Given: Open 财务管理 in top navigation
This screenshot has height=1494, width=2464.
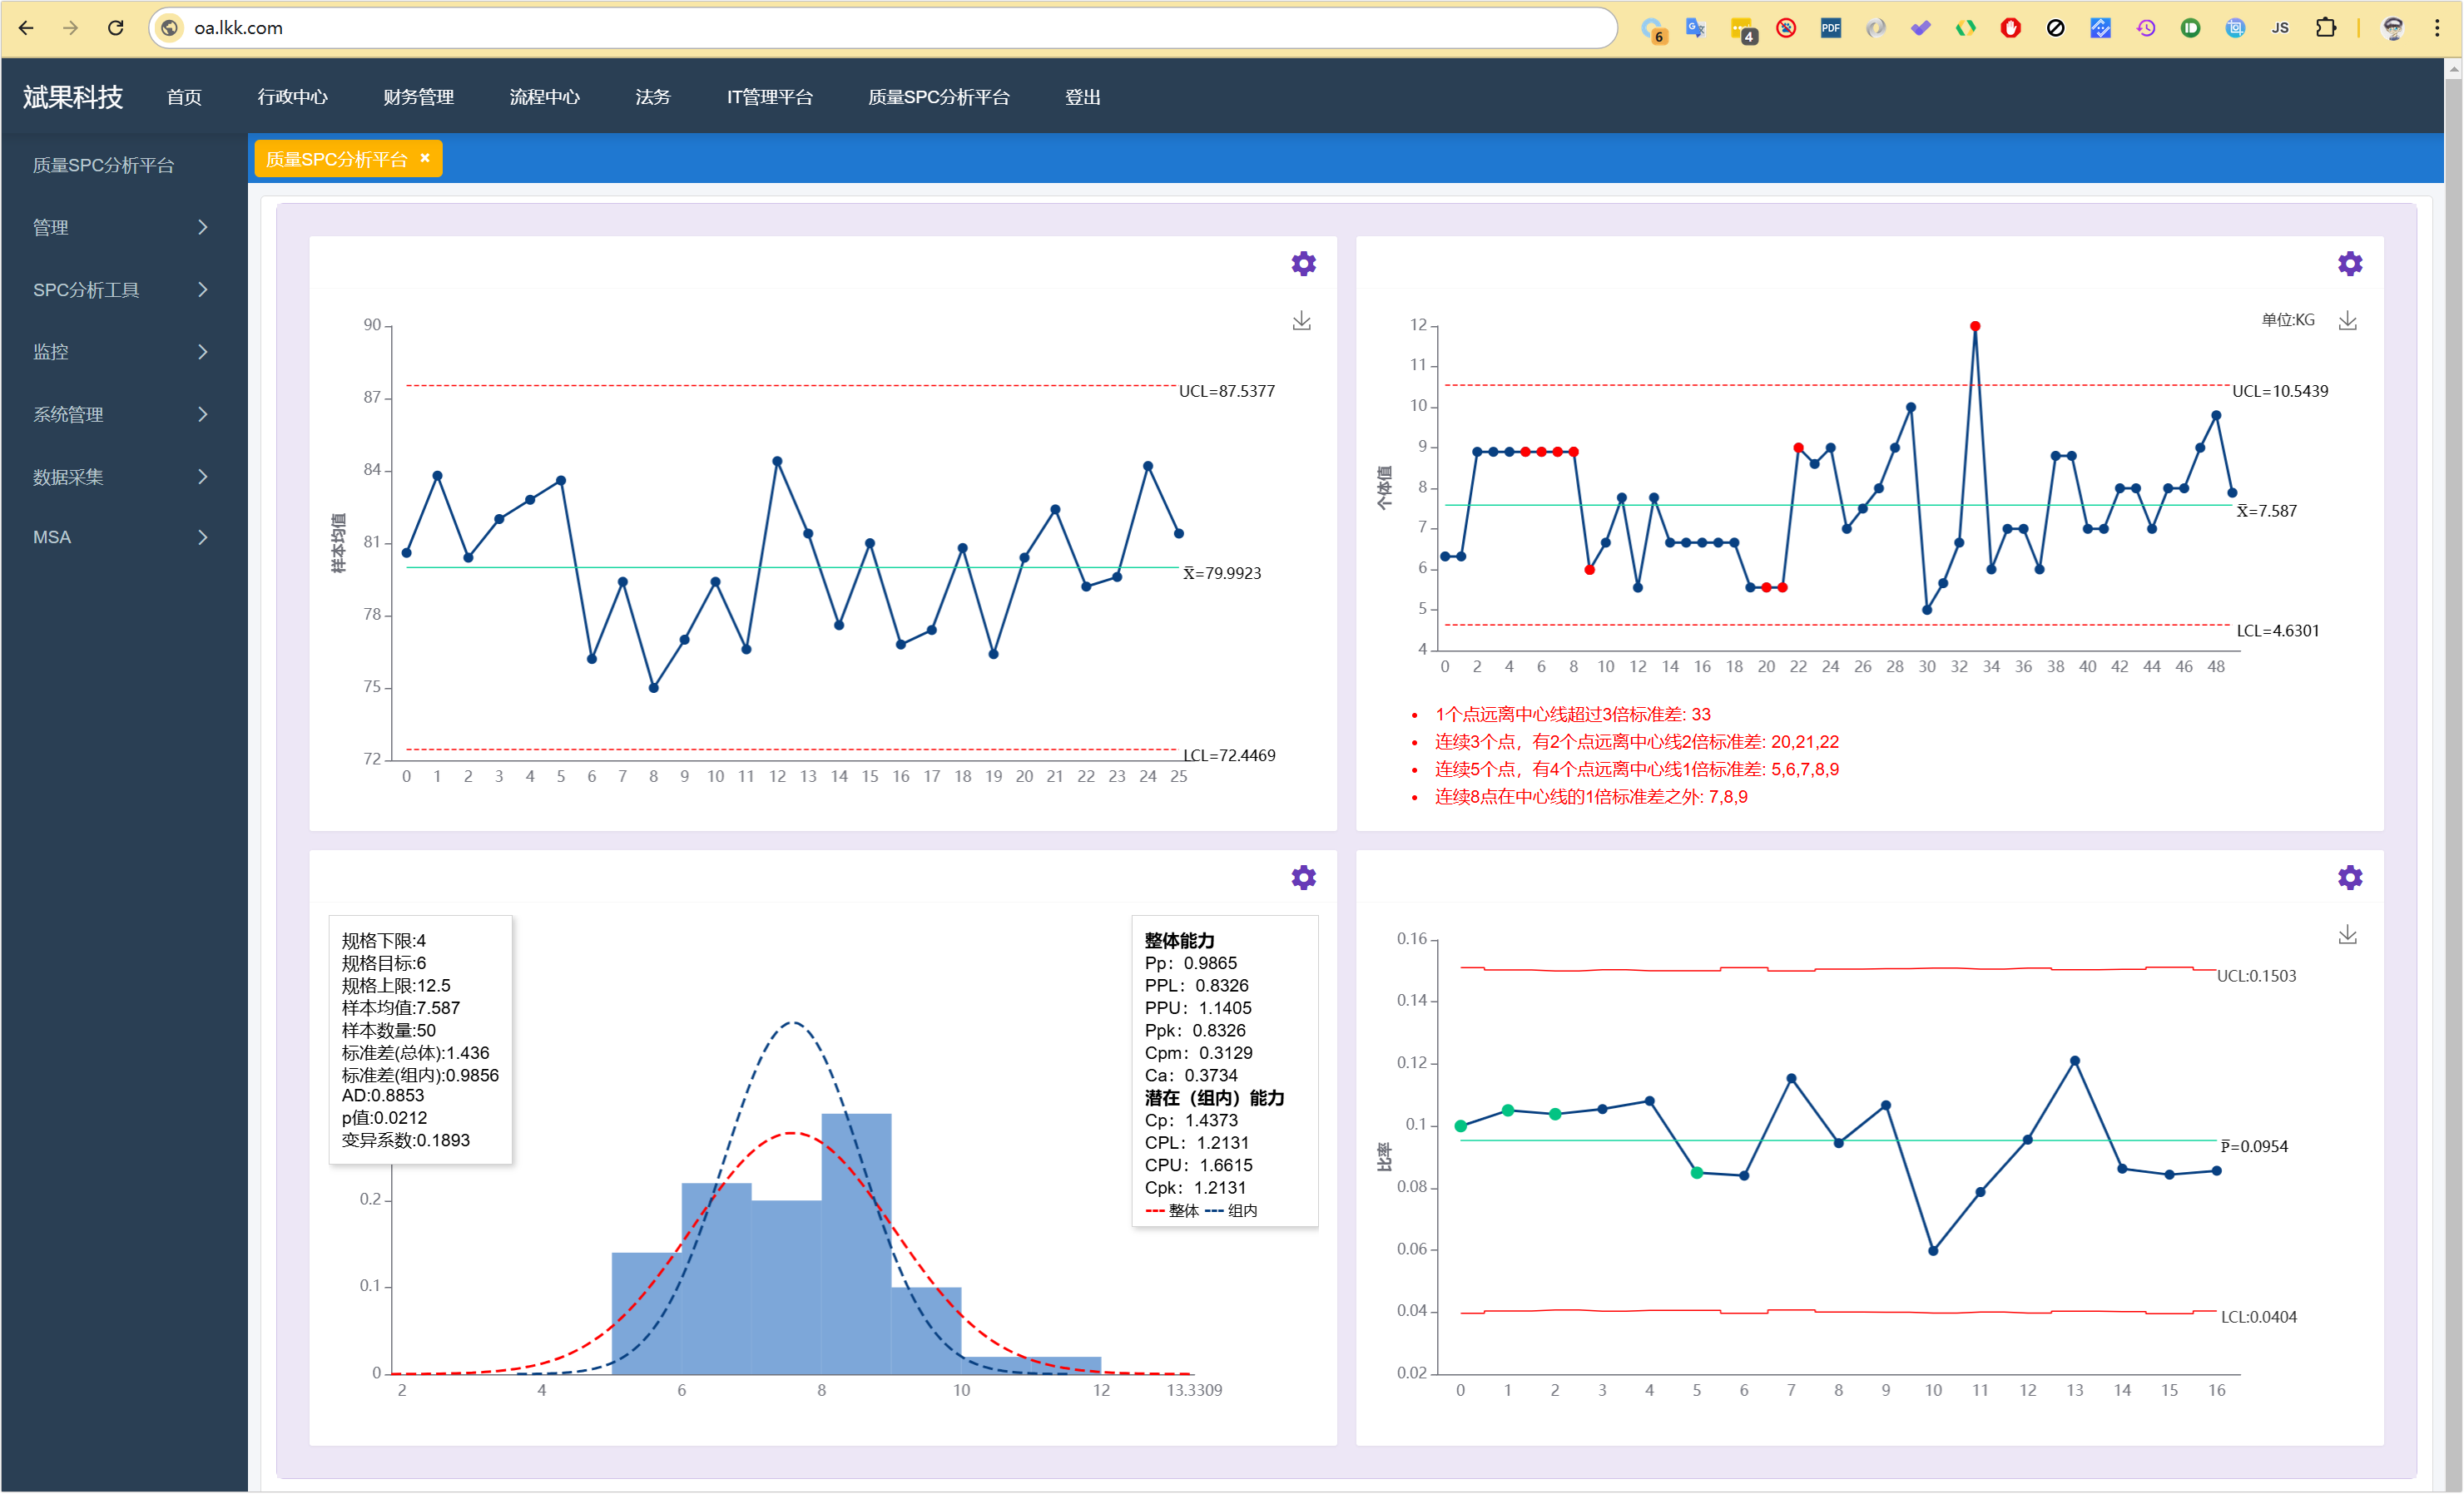Looking at the screenshot, I should pos(418,97).
